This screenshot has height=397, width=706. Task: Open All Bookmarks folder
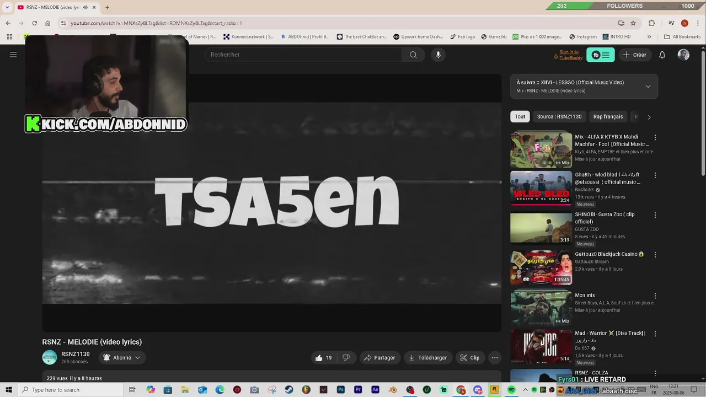tap(682, 37)
